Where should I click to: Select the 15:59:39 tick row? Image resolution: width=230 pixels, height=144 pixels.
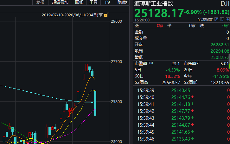182,90
